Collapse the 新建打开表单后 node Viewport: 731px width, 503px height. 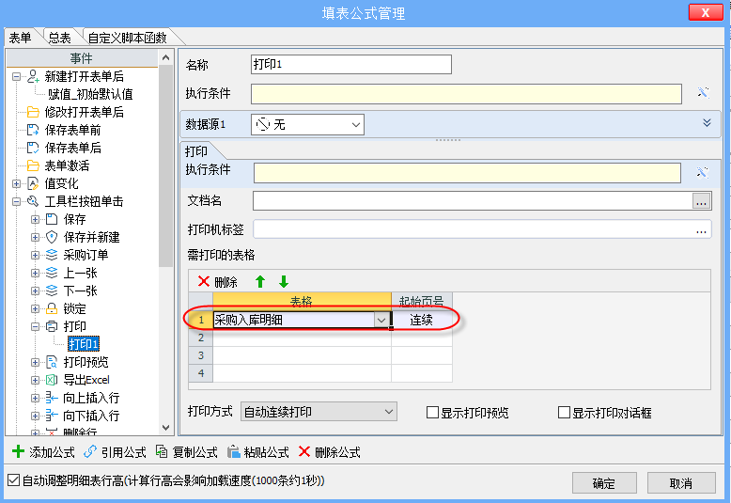(16, 76)
